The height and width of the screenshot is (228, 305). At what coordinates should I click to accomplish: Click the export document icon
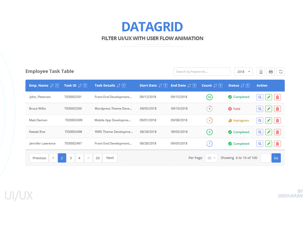coord(261,71)
